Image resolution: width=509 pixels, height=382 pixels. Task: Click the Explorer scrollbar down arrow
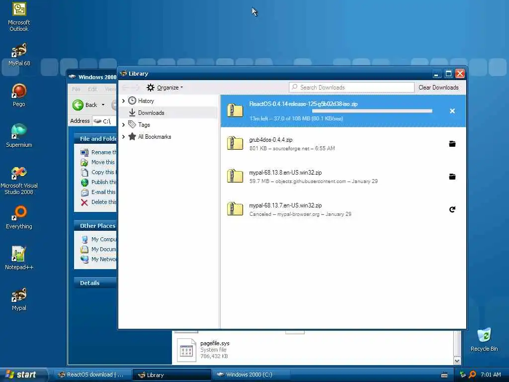(x=457, y=361)
